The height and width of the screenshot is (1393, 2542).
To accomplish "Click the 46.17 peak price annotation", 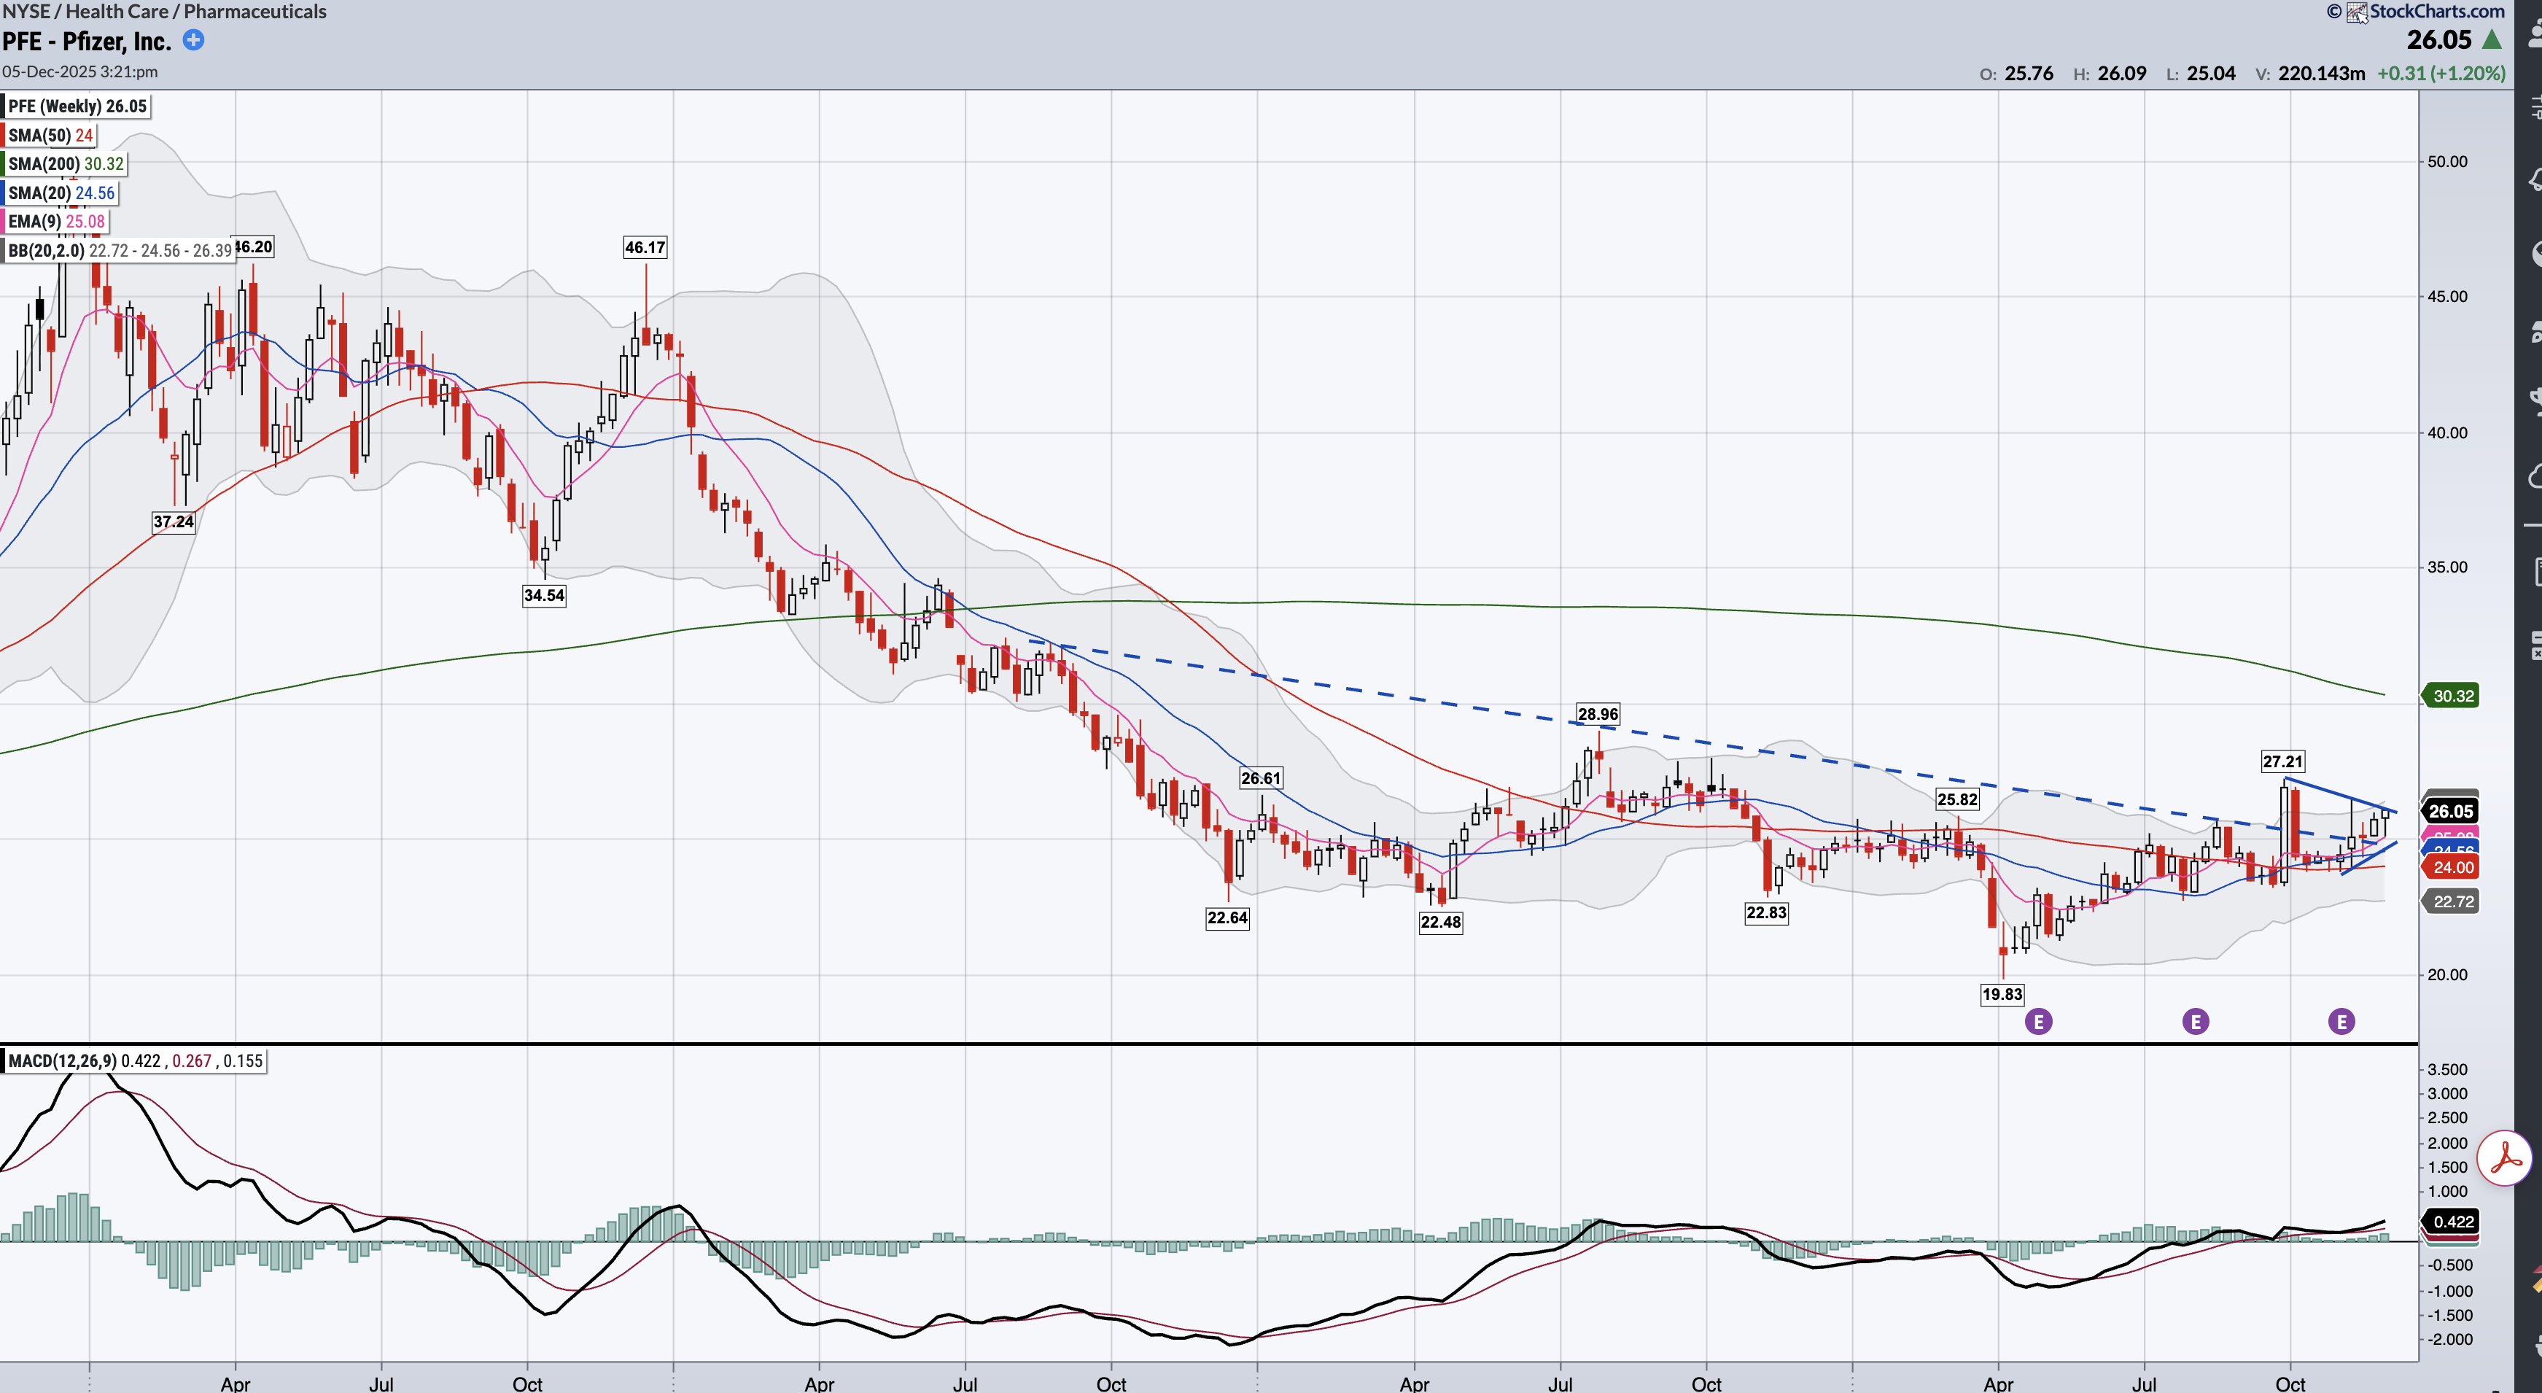I will click(645, 248).
